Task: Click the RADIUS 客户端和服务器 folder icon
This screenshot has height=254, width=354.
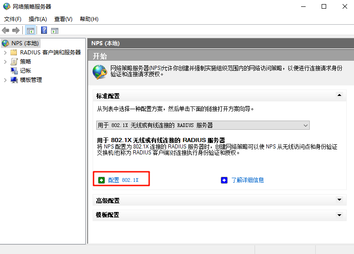Action: click(x=14, y=53)
